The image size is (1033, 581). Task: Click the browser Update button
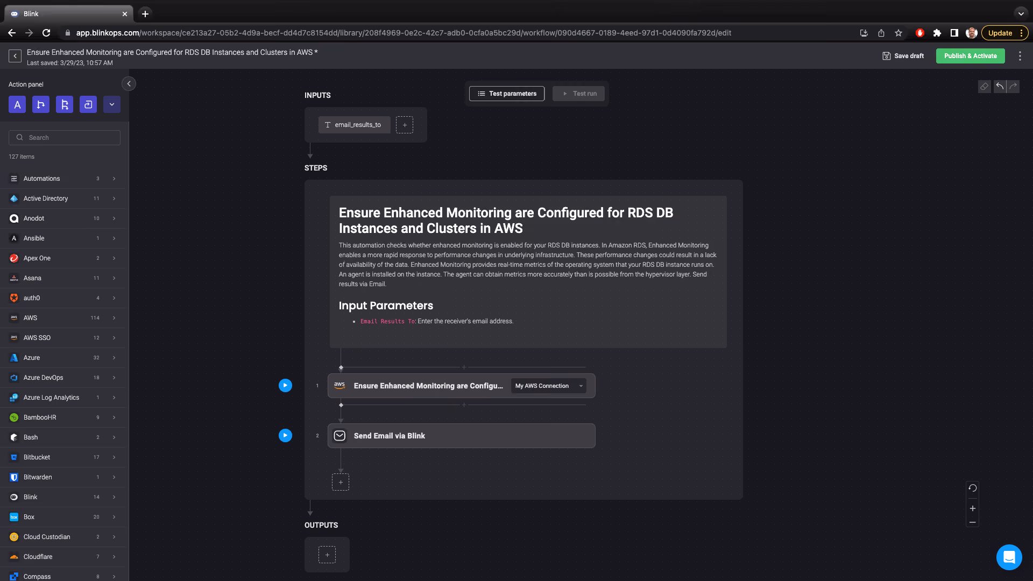pos(1004,33)
